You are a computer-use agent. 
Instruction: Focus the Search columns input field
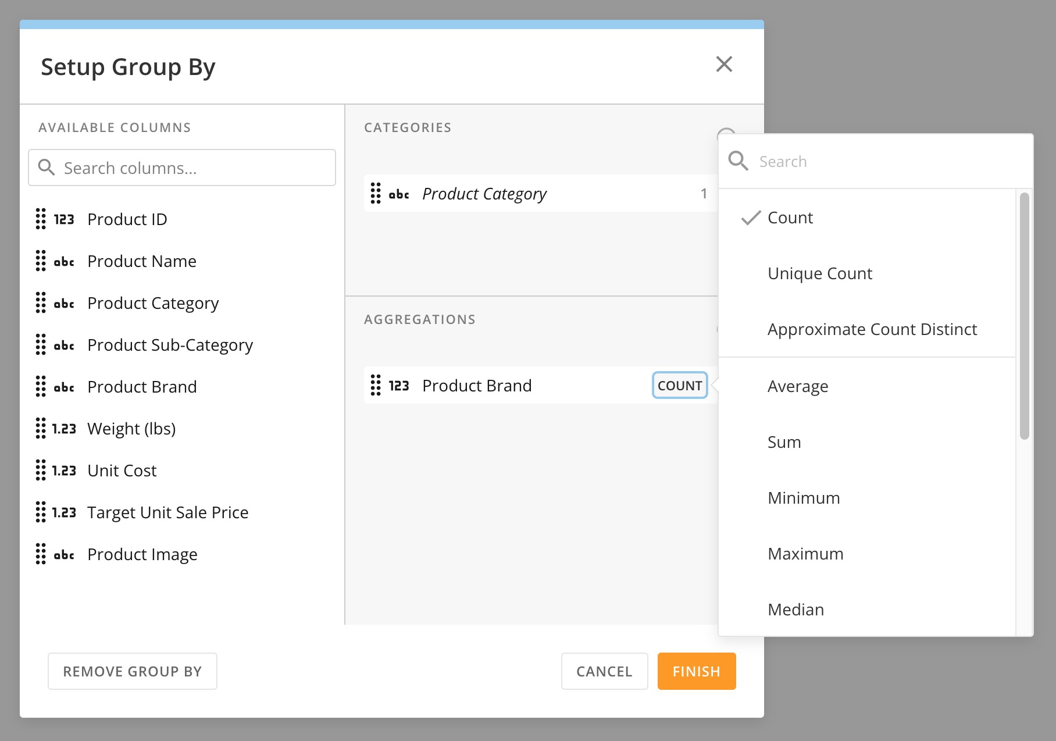[x=192, y=168]
